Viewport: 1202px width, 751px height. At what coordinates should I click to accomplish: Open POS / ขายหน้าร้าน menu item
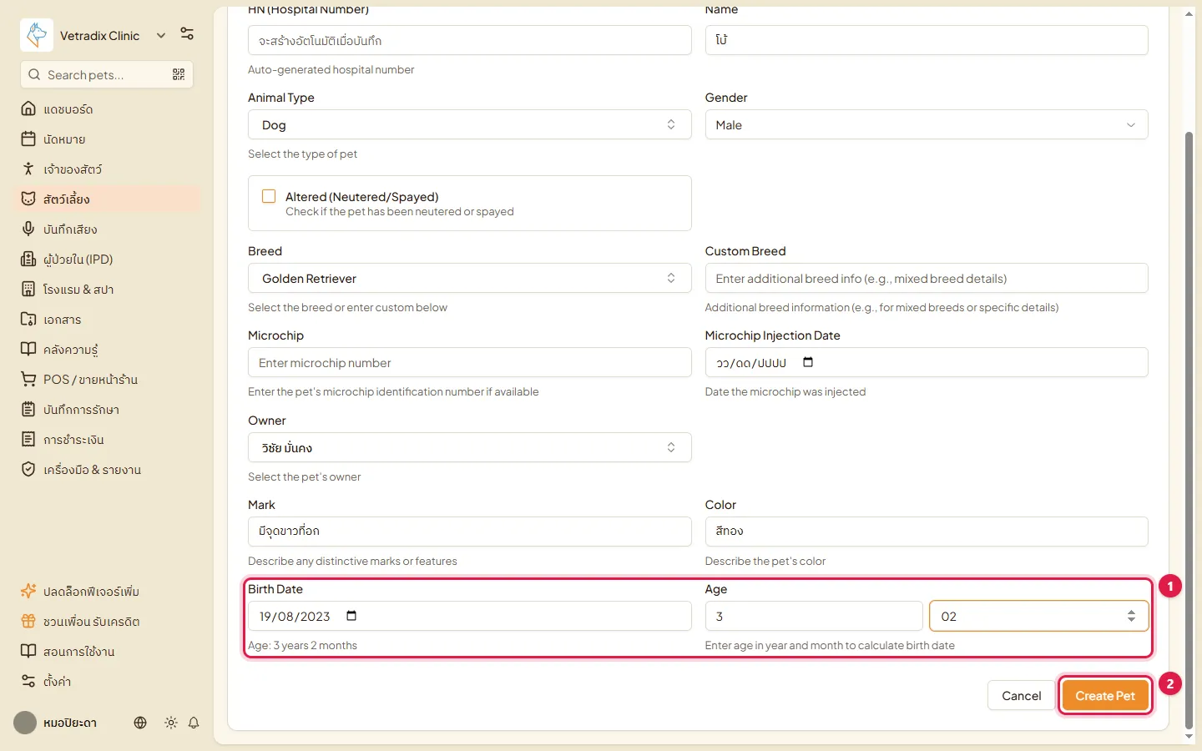(107, 380)
